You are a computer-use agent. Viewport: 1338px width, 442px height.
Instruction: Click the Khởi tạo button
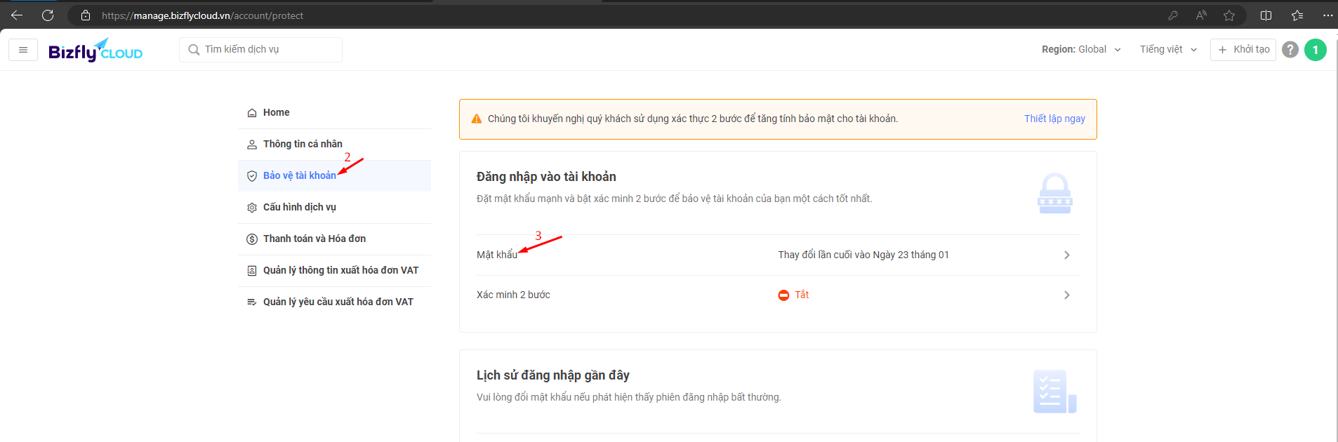[x=1243, y=50]
